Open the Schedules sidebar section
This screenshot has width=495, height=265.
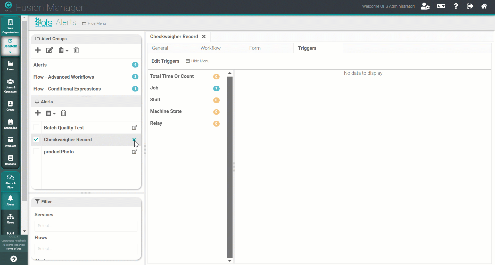pyautogui.click(x=10, y=124)
